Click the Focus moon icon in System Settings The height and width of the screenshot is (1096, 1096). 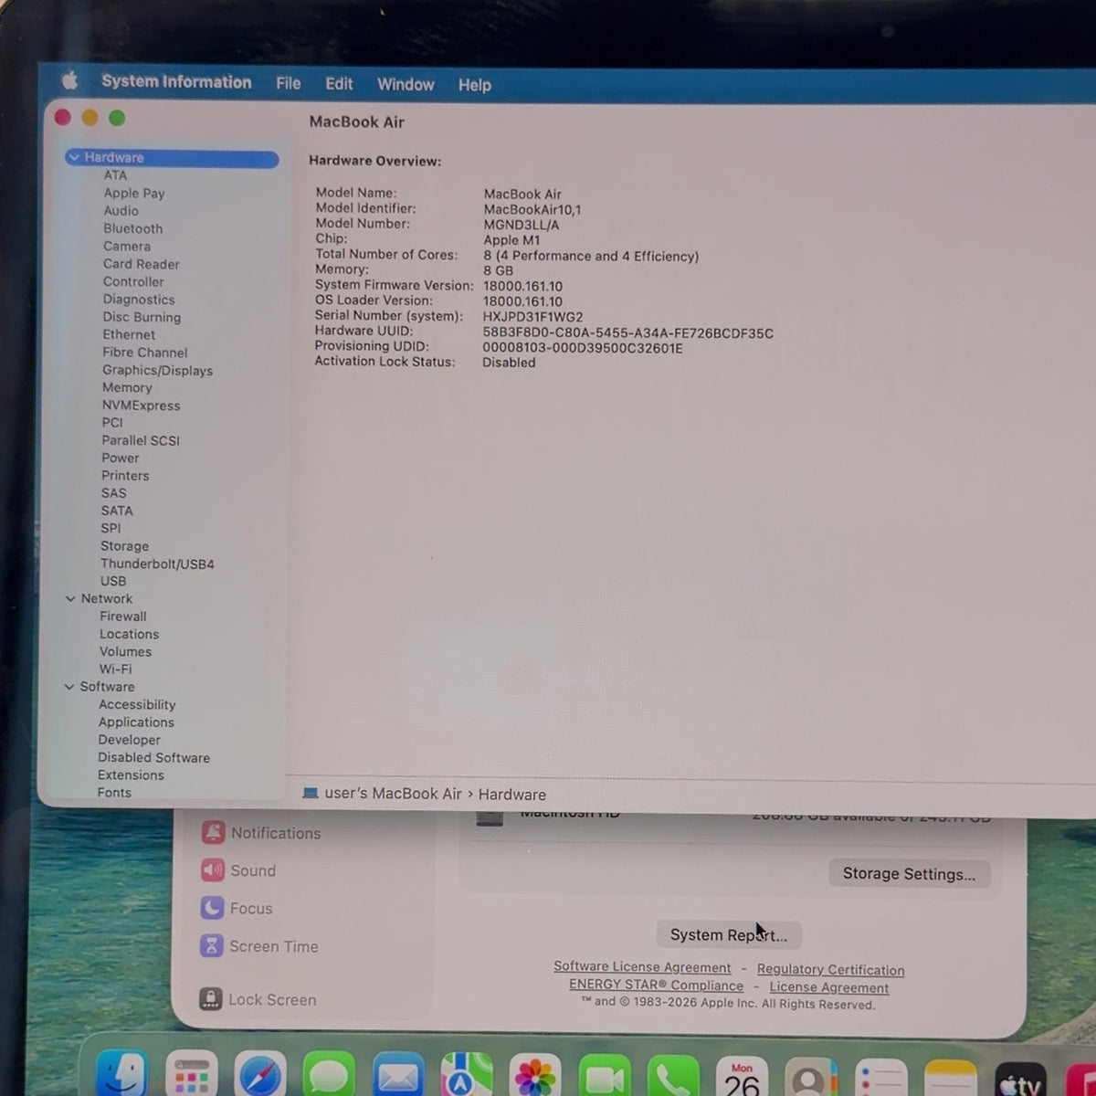(x=212, y=908)
